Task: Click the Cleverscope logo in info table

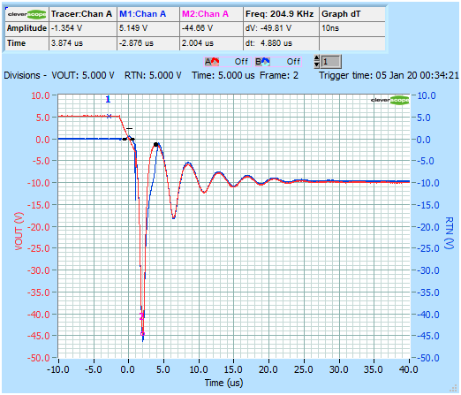Action: point(26,14)
